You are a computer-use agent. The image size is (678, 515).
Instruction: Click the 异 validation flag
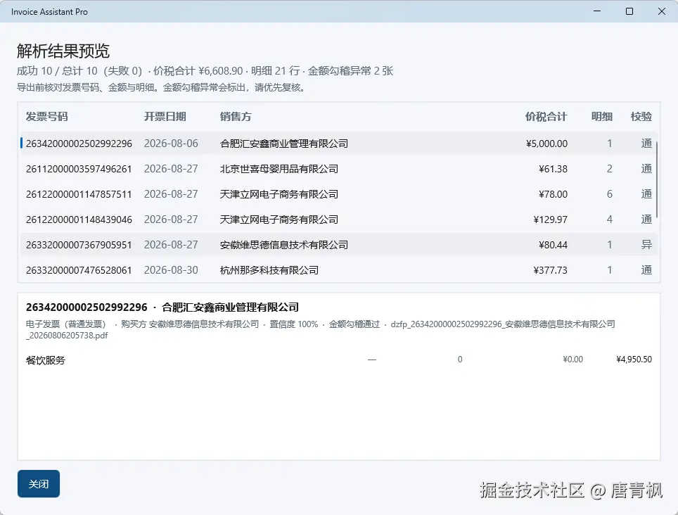pyautogui.click(x=646, y=245)
